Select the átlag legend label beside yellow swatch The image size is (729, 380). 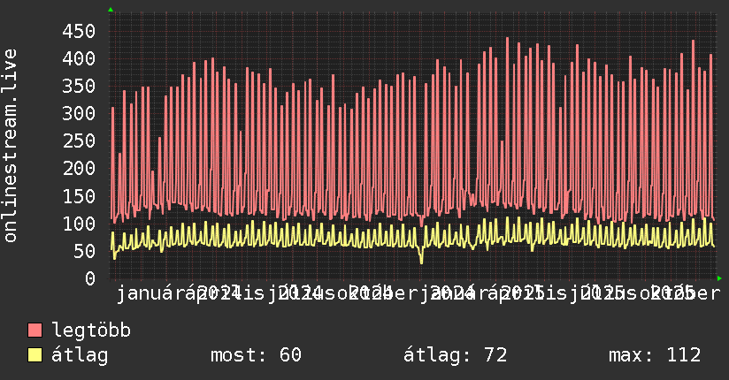click(80, 355)
